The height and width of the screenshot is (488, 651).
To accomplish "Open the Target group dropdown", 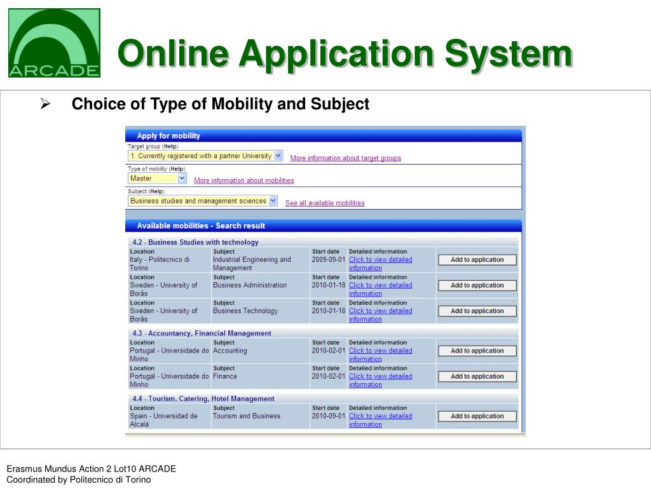I will coord(205,156).
